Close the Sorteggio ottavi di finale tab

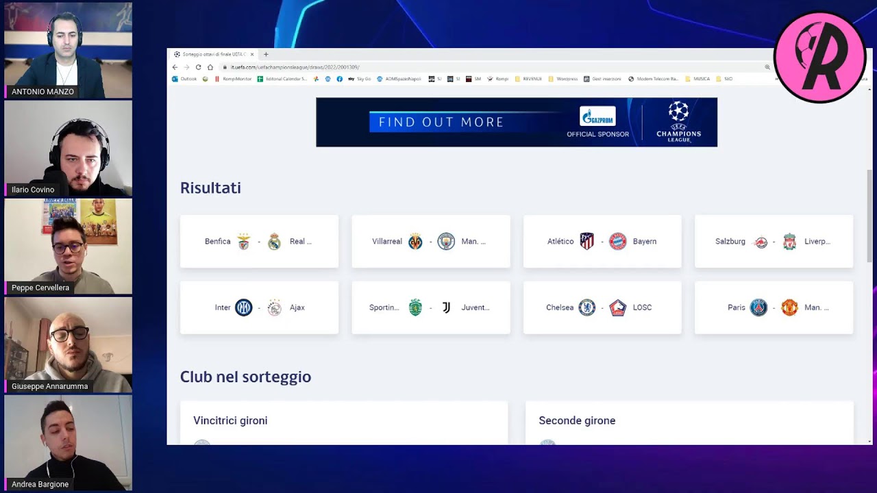pos(252,54)
